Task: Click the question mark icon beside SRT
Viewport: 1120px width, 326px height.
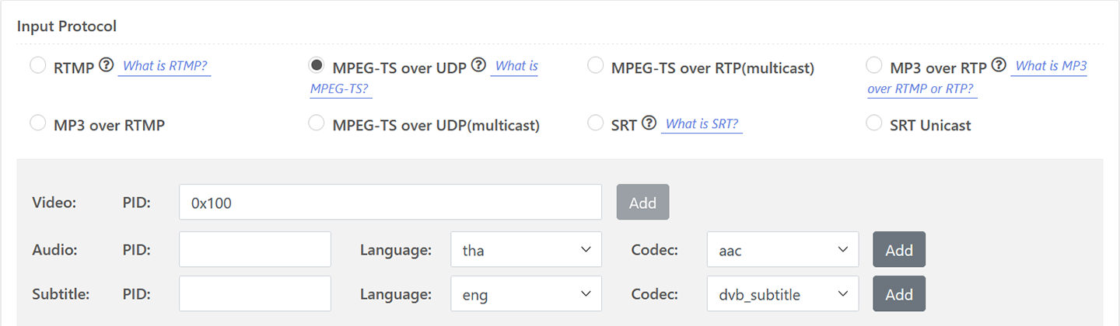Action: (x=649, y=123)
